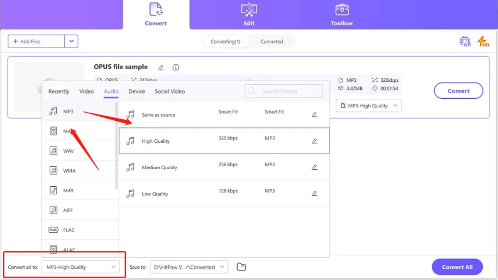Click the music note icon beside Low Quality
The image size is (498, 280).
coord(130,193)
